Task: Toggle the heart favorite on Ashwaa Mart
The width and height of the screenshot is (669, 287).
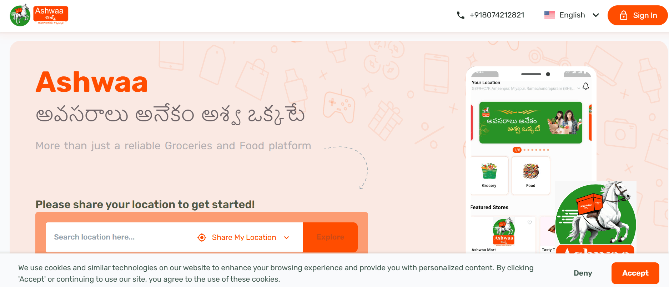Action: [x=530, y=222]
